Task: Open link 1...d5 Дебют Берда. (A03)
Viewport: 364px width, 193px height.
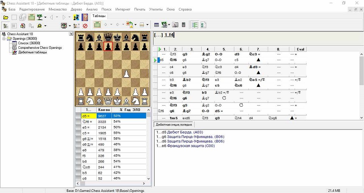Action: (180, 132)
